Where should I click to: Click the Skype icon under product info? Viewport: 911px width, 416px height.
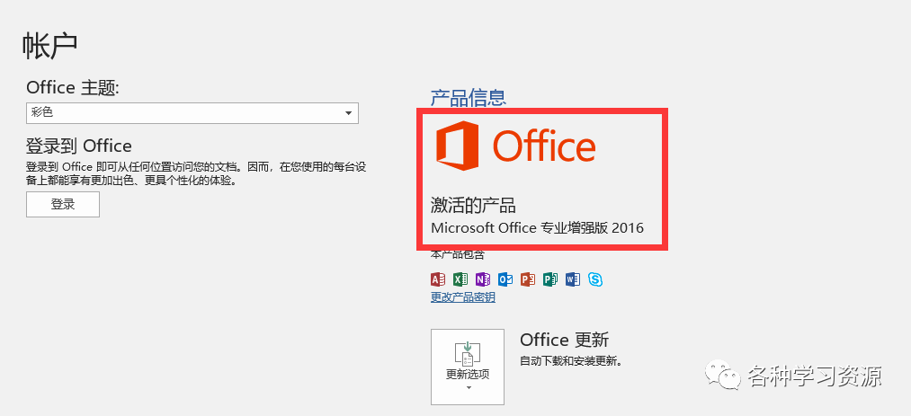595,279
